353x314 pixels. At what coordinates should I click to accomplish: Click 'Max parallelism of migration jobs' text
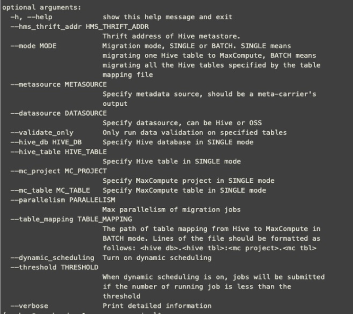coord(171,210)
